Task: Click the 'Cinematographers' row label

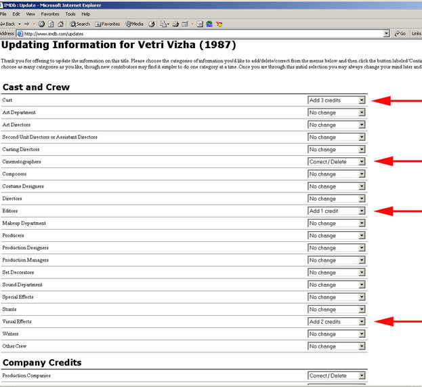Action: tap(22, 161)
